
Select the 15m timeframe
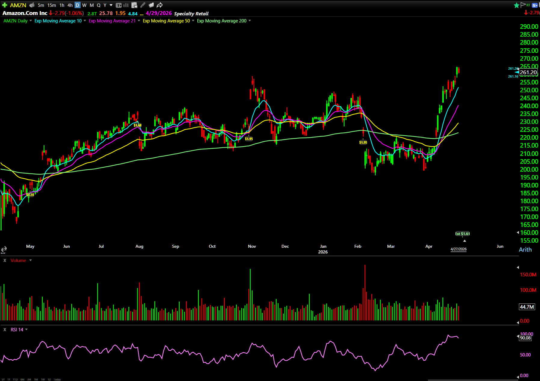(x=51, y=5)
